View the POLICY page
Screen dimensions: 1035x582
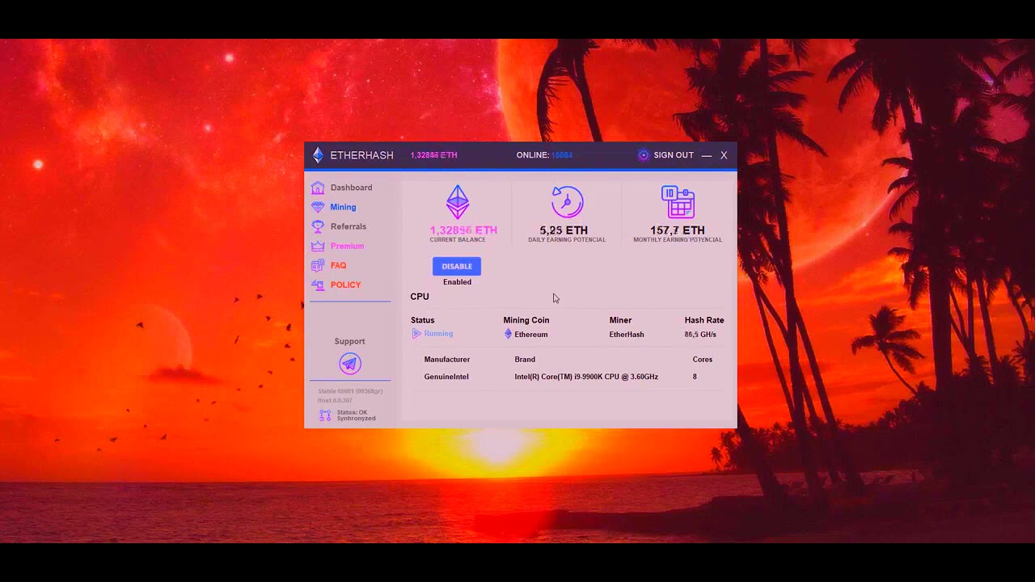pos(345,285)
